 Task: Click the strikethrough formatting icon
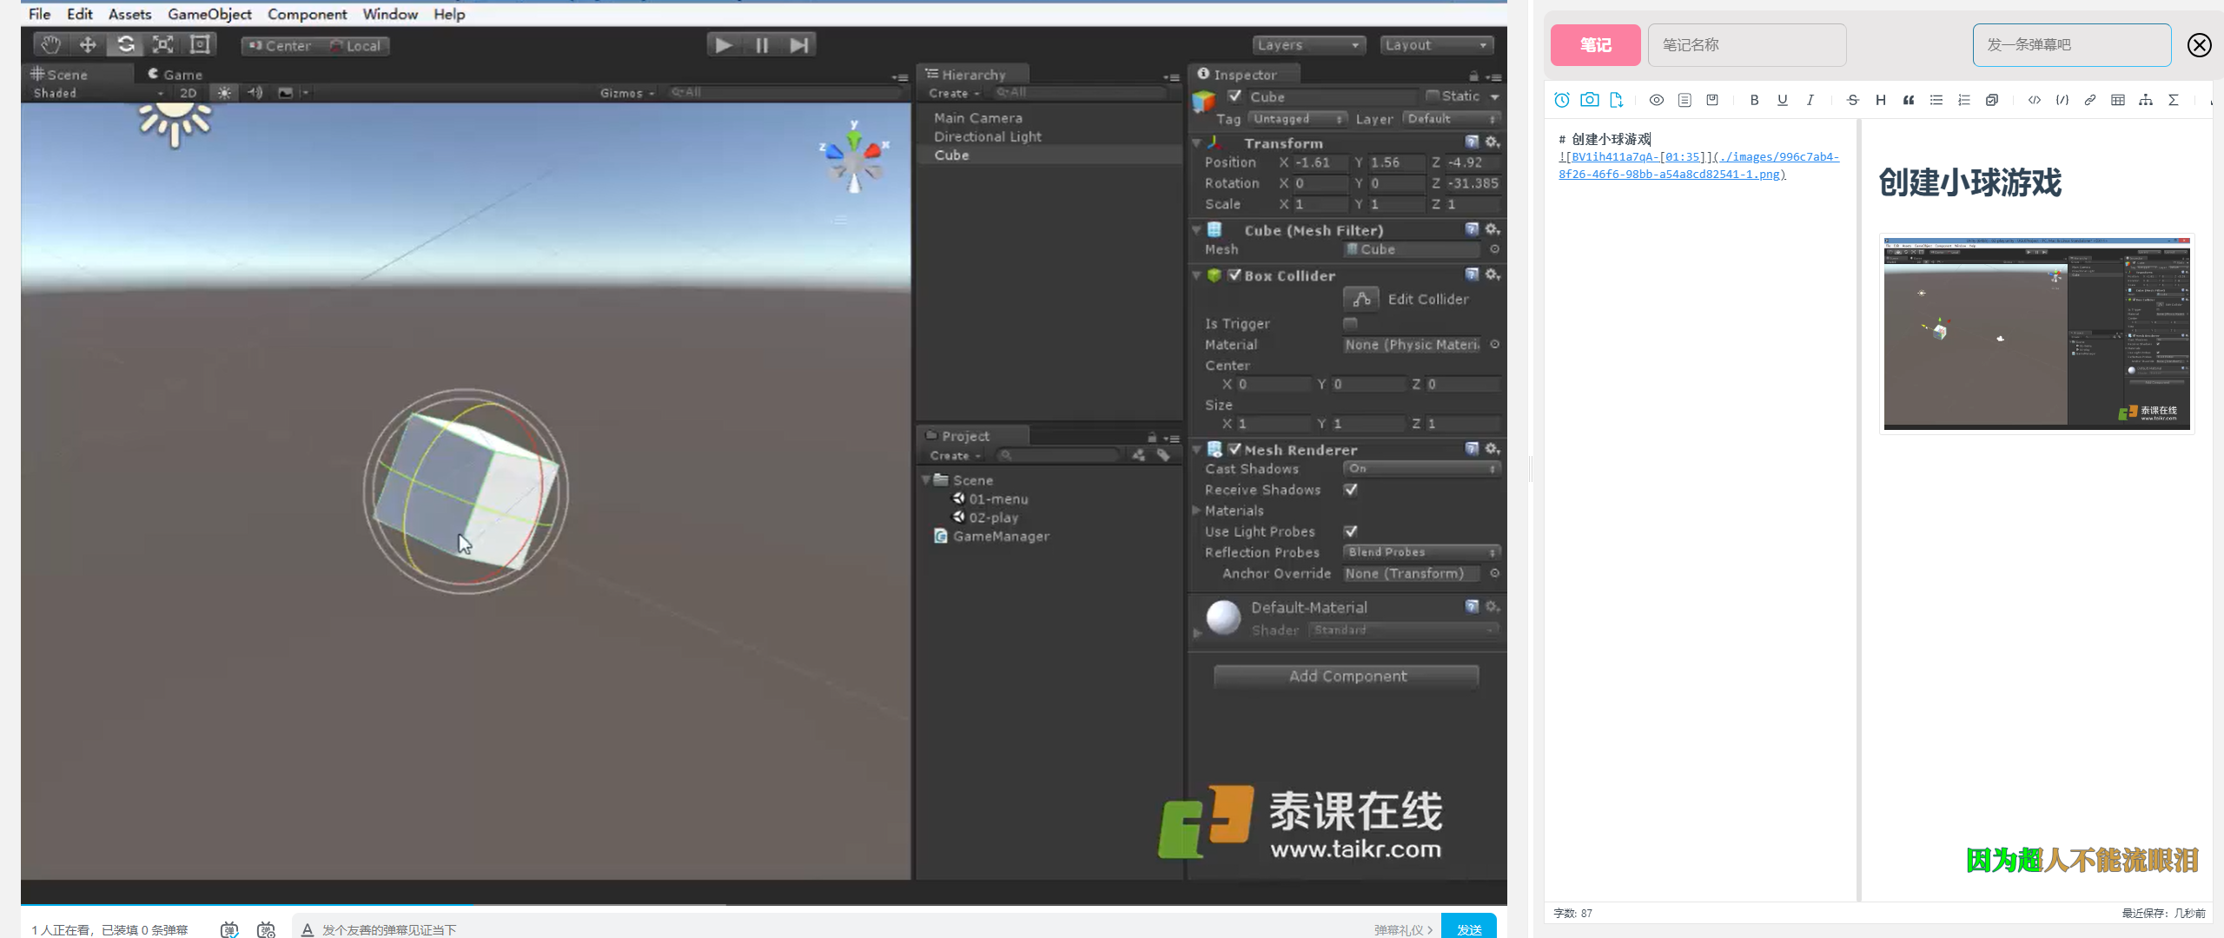point(1852,100)
